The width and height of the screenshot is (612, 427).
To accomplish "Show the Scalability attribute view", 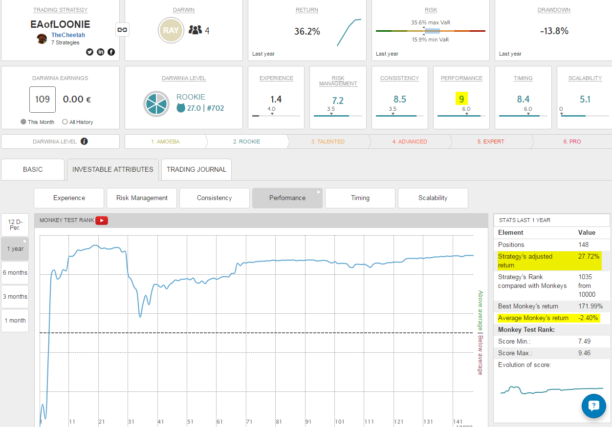I will 433,198.
